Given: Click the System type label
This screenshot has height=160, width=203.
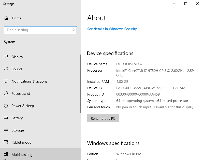Looking at the screenshot, I should 97,101.
